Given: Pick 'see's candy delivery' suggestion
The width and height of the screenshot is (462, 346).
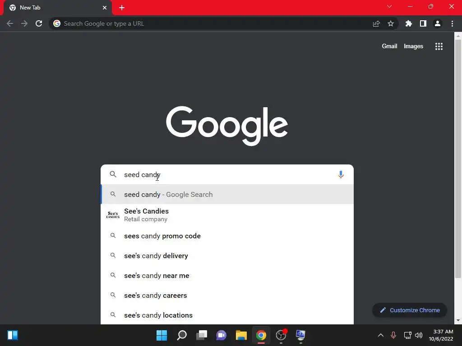Looking at the screenshot, I should click(227, 256).
